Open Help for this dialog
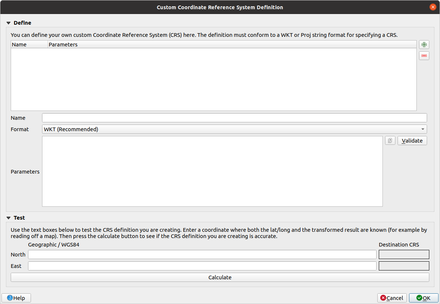This screenshot has width=440, height=304. click(x=16, y=298)
